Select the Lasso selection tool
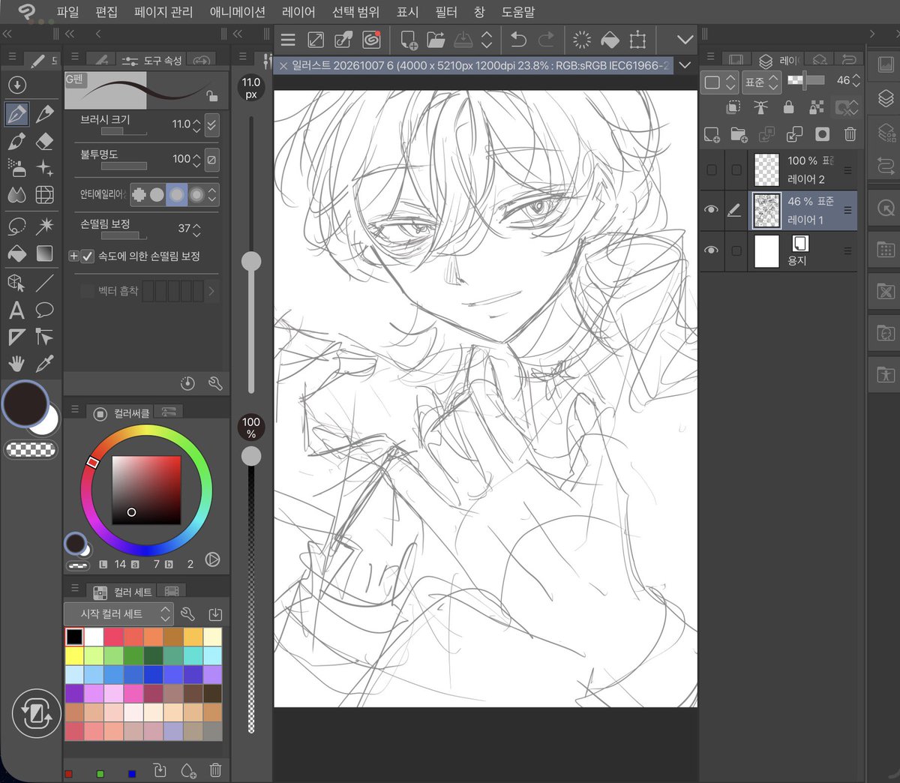Screen dimensions: 900x783 coord(16,226)
